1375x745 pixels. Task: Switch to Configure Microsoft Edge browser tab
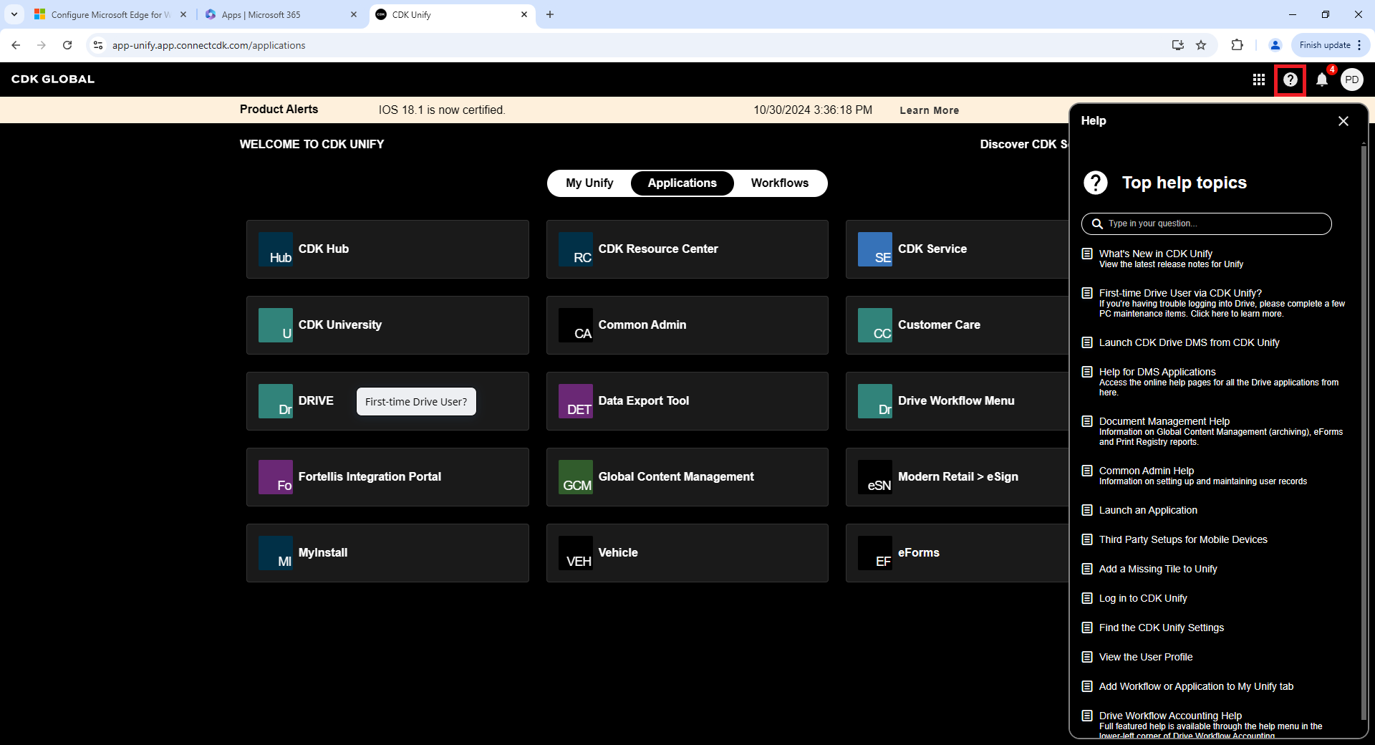[x=110, y=14]
